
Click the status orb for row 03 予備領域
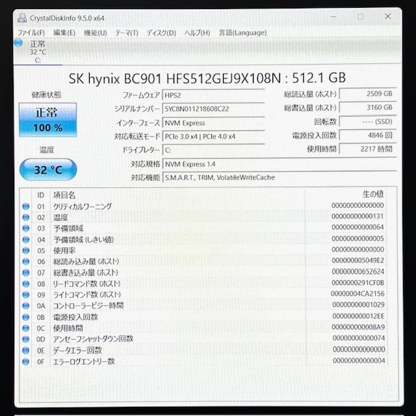pyautogui.click(x=26, y=228)
